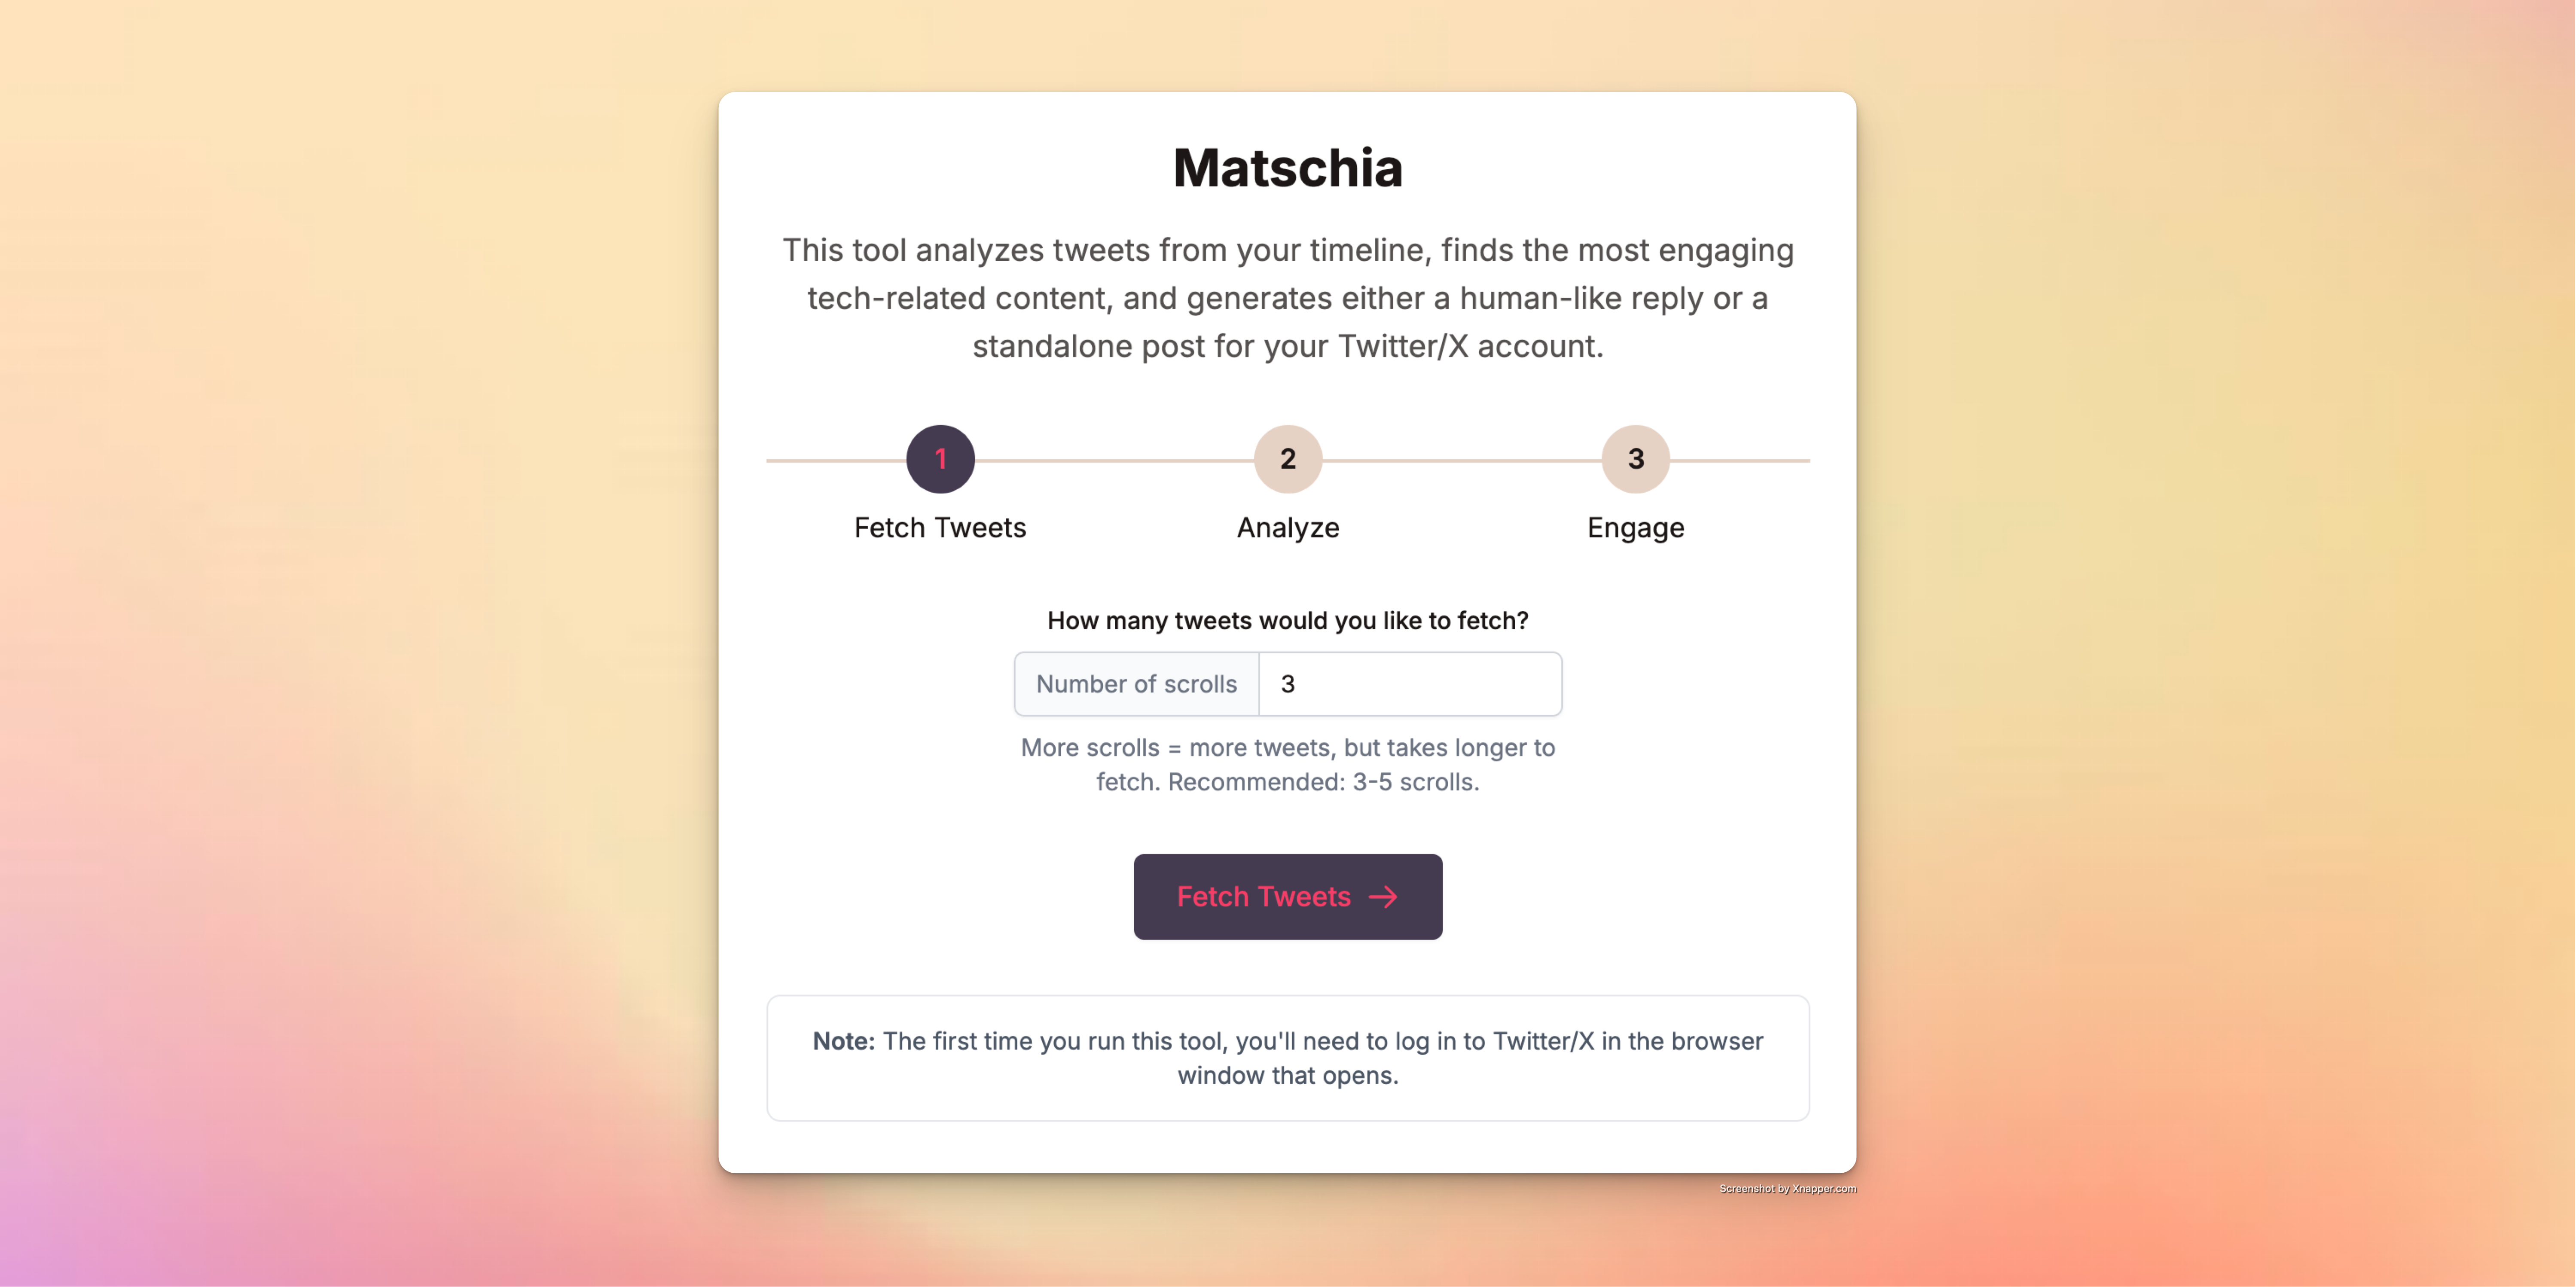Click the Analyze step label

pos(1288,527)
